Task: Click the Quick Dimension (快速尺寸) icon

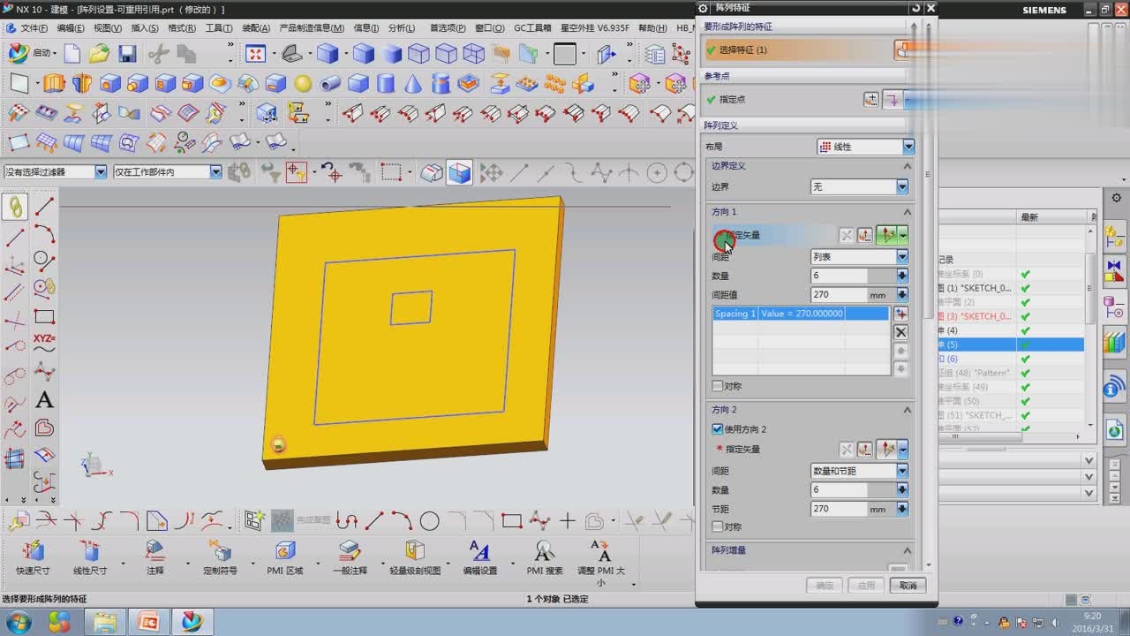Action: click(x=34, y=552)
